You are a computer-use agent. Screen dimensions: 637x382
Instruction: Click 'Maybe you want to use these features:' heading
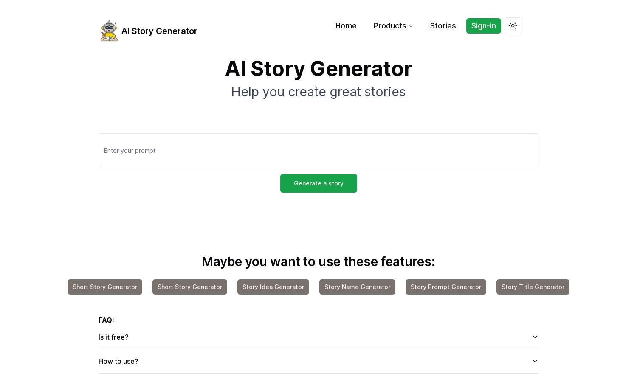[318, 261]
